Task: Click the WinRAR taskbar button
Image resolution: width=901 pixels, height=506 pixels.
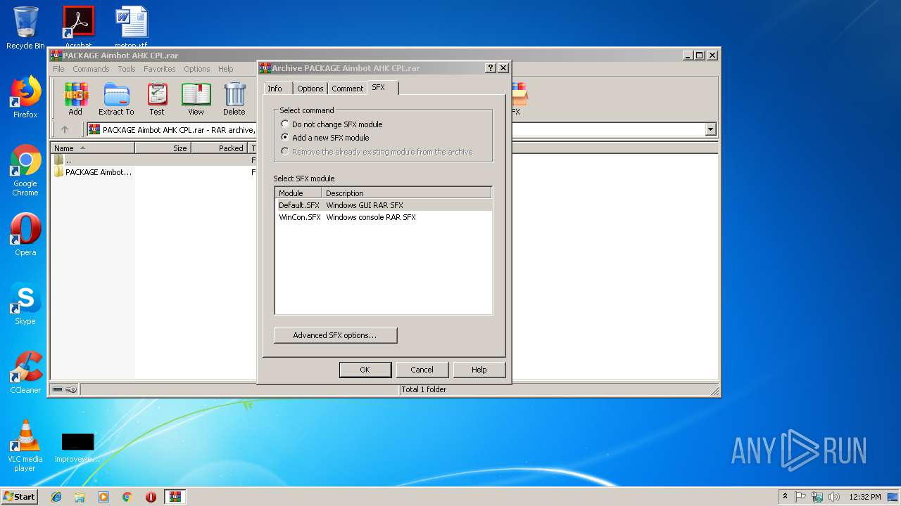Action: tap(175, 497)
